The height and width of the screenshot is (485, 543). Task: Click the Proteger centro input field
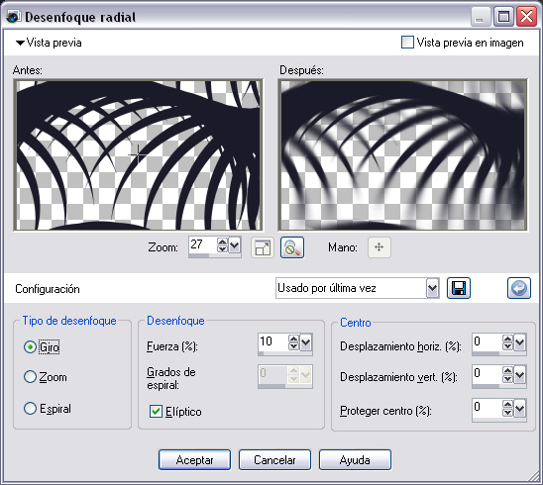488,408
